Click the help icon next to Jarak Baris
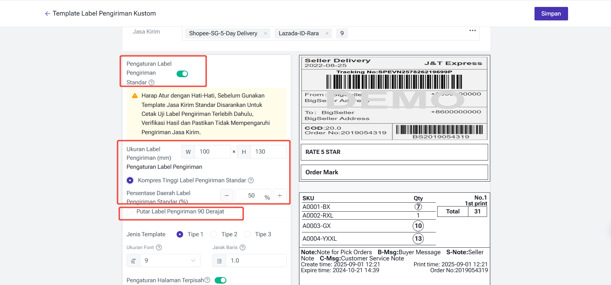611x285 pixels. click(x=243, y=248)
